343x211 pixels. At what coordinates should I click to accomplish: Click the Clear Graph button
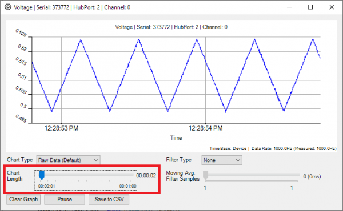pos(23,200)
